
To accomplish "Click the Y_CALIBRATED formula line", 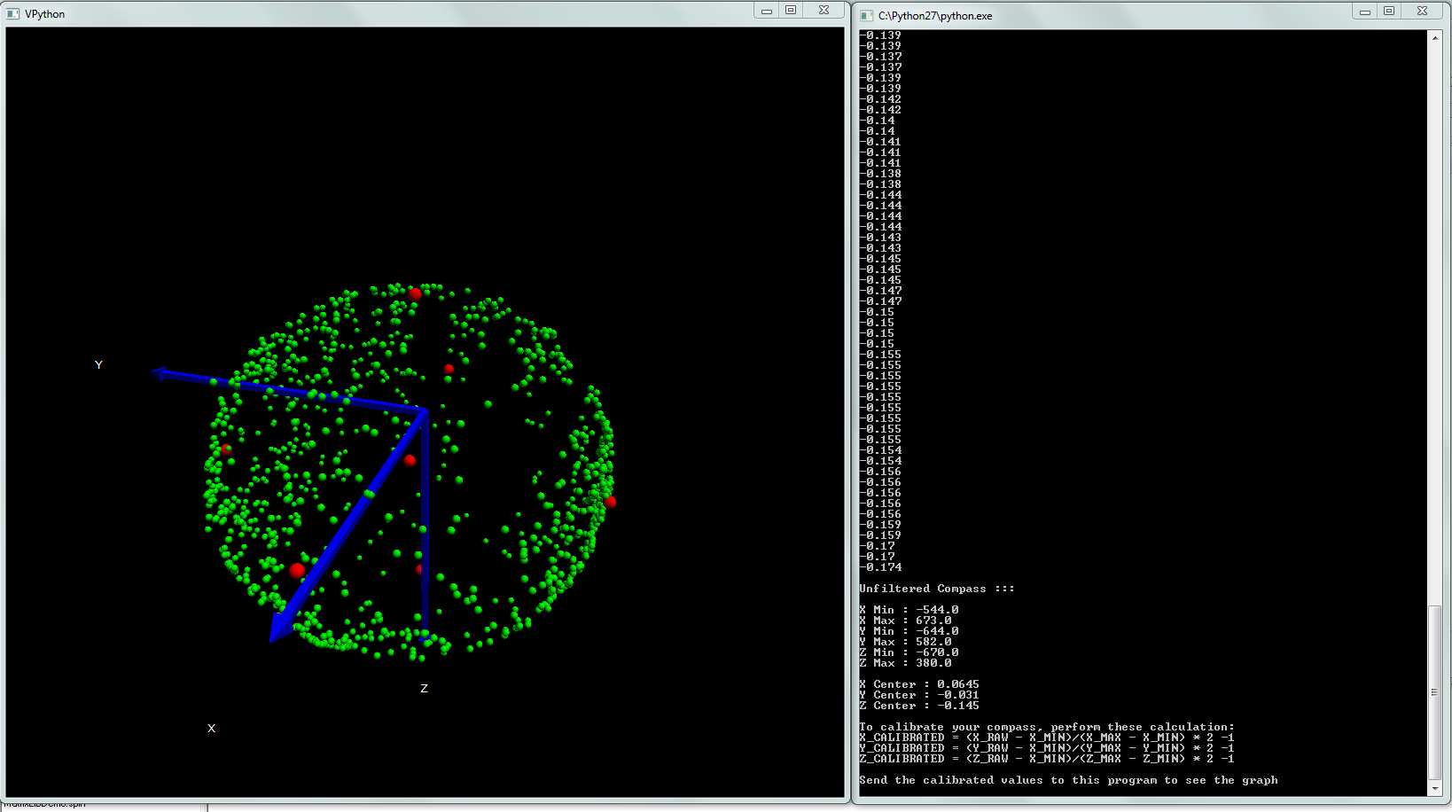I will click(1047, 748).
